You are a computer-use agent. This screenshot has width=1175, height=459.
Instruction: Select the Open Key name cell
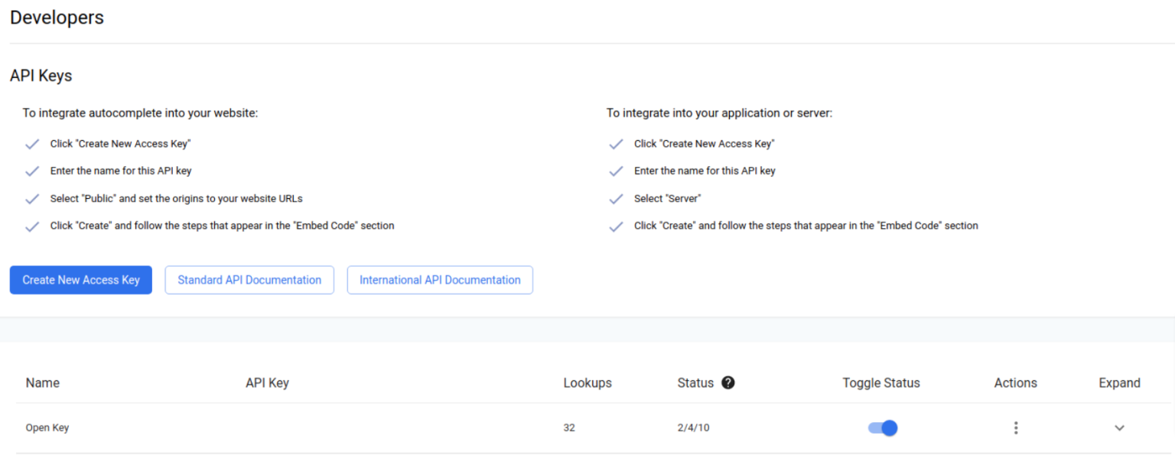[47, 428]
